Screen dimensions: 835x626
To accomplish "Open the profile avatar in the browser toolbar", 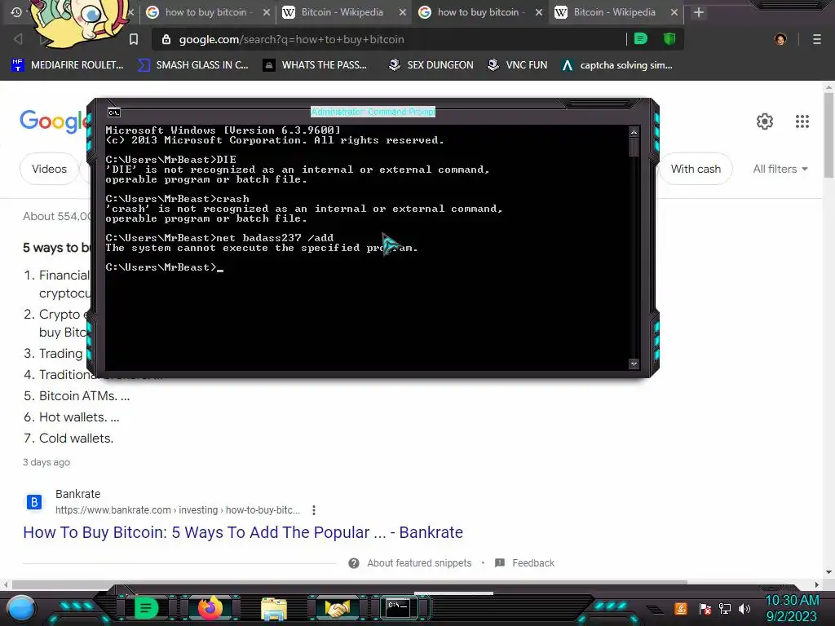I will click(780, 39).
